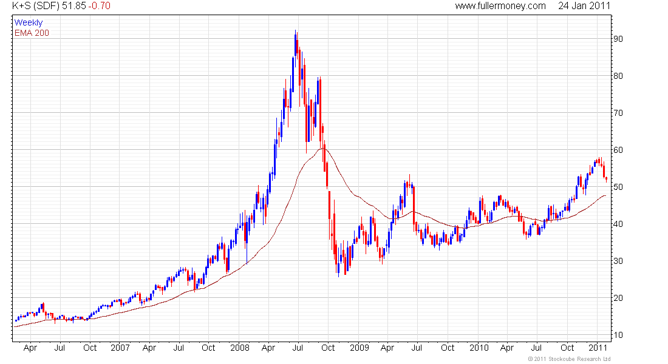Image resolution: width=668 pixels, height=364 pixels.
Task: Click the 60 price axis label
Action: point(618,150)
